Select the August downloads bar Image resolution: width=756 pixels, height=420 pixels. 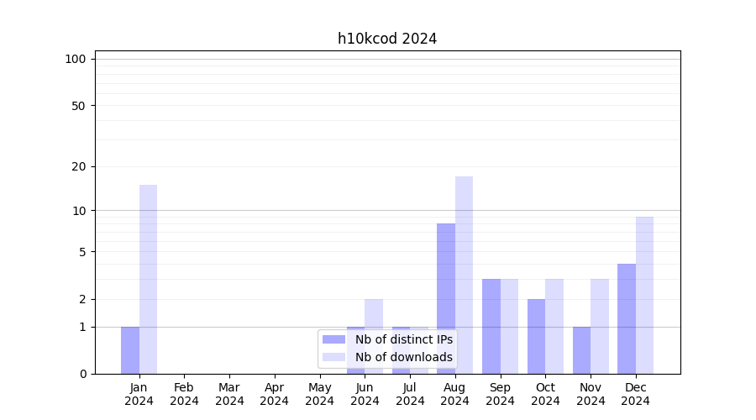464,275
